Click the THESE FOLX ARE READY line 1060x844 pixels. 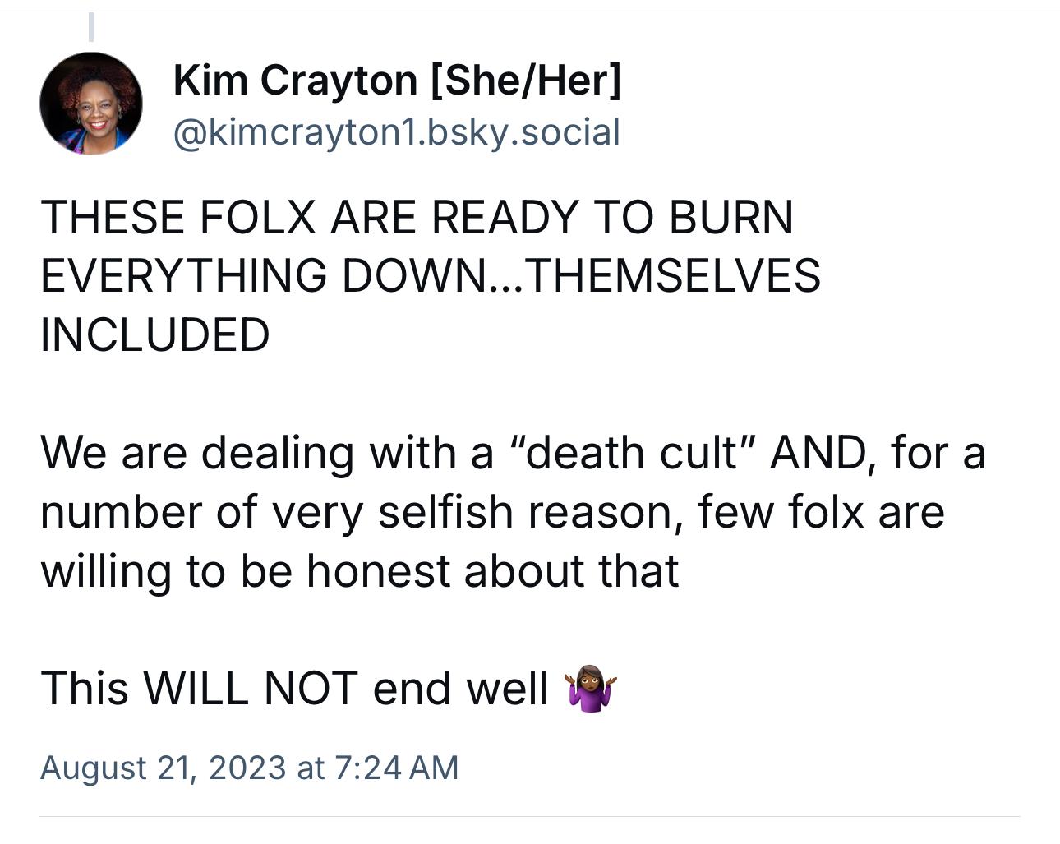click(x=417, y=217)
